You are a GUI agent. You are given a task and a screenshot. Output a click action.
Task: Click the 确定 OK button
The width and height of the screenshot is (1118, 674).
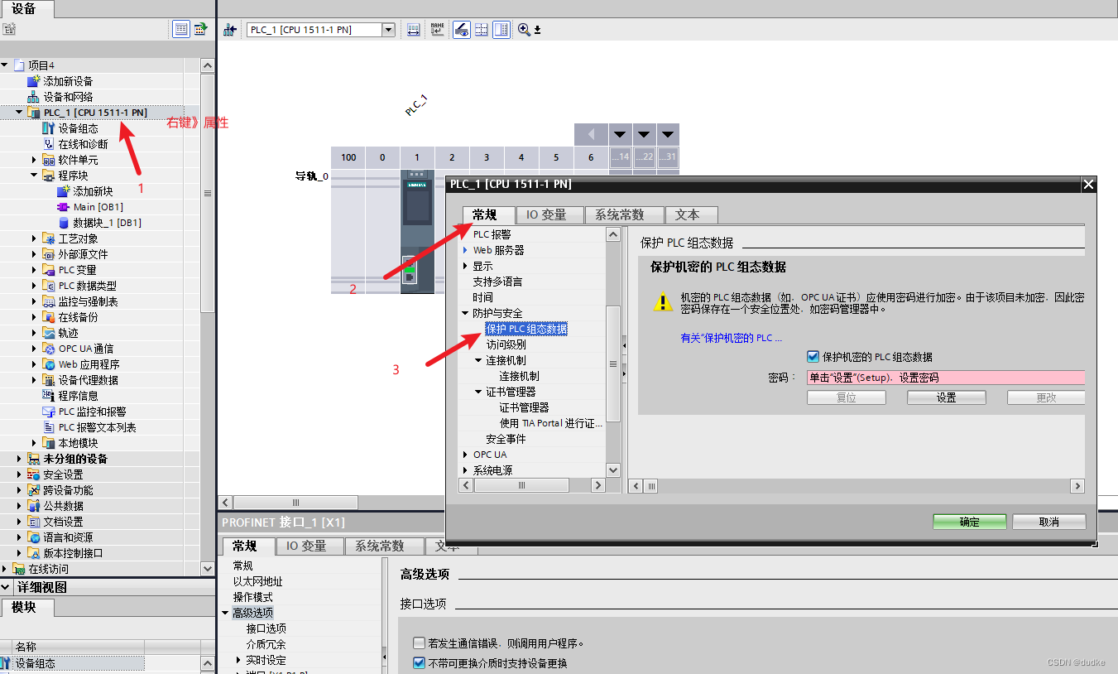(x=969, y=522)
